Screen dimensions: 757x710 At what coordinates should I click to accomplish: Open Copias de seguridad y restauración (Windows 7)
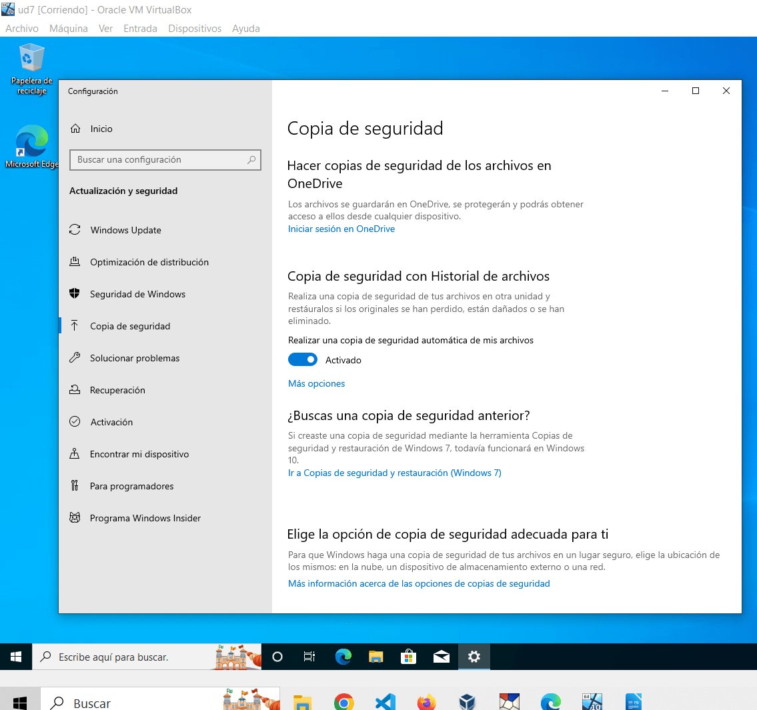click(x=395, y=473)
